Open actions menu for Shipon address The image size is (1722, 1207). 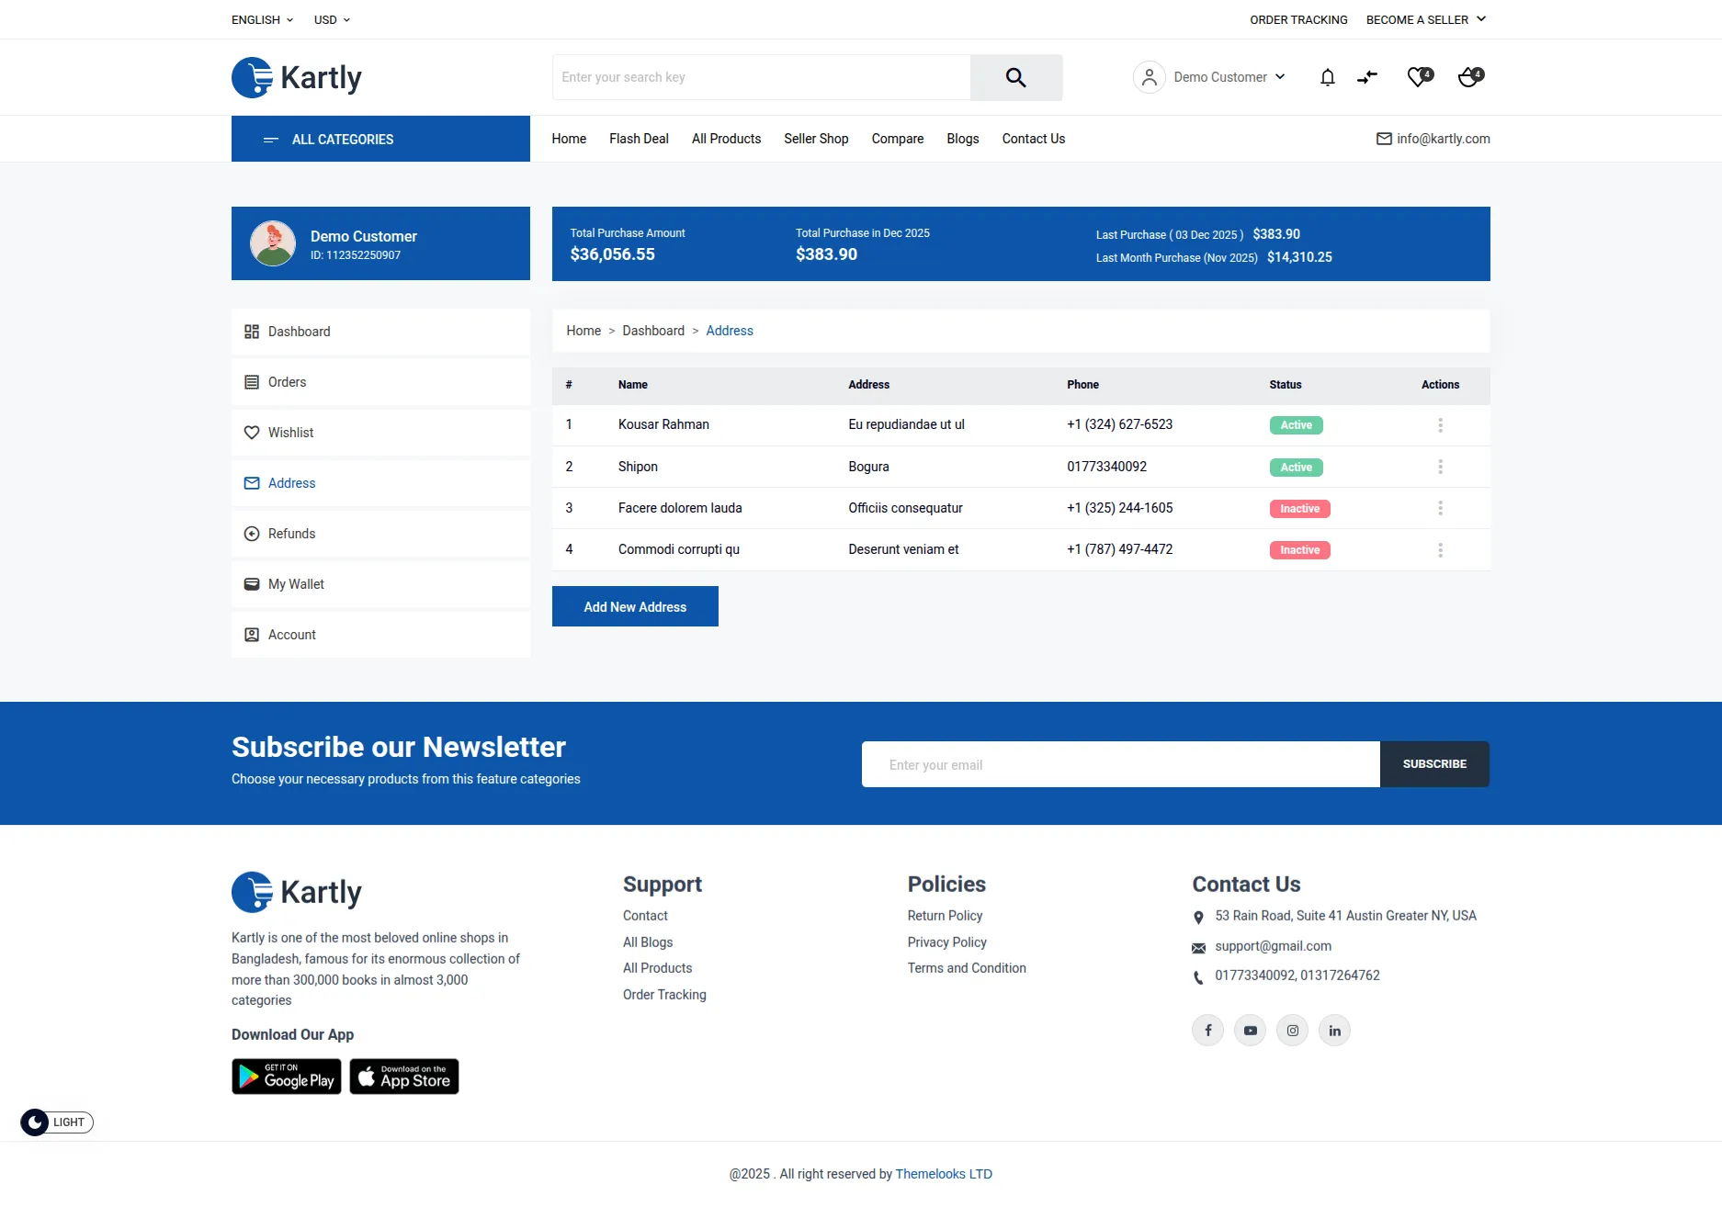1440,467
